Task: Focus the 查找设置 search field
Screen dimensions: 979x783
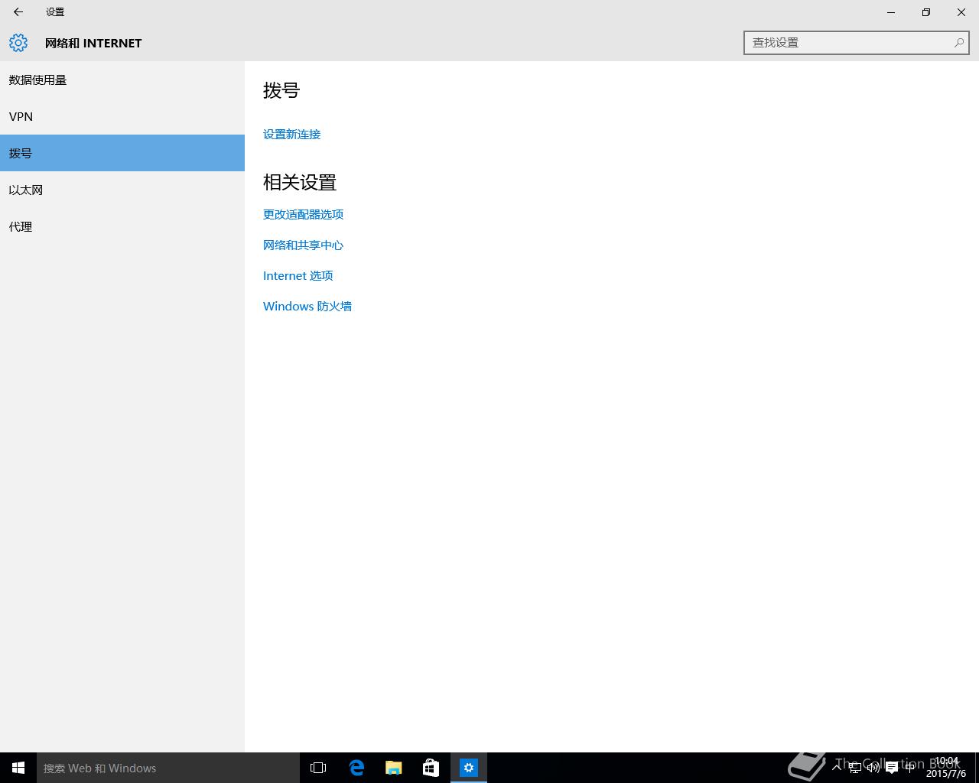Action: coord(857,43)
